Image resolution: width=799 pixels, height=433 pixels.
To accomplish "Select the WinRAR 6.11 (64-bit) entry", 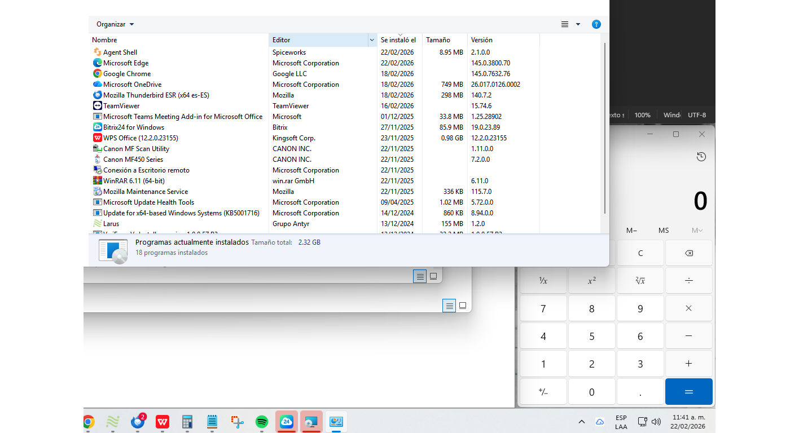I will pos(134,181).
